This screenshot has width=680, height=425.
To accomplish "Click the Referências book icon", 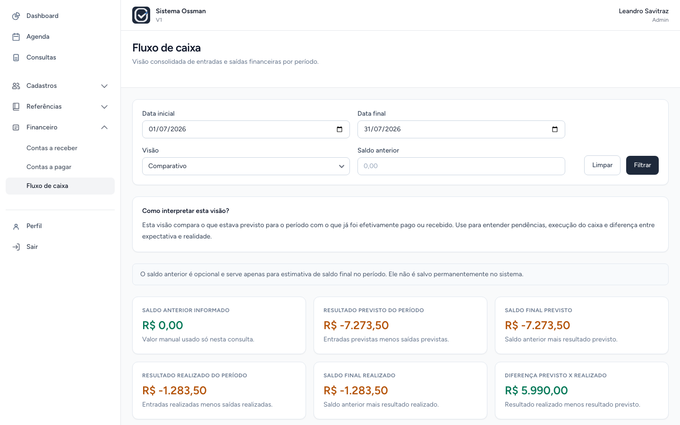I will [x=16, y=107].
